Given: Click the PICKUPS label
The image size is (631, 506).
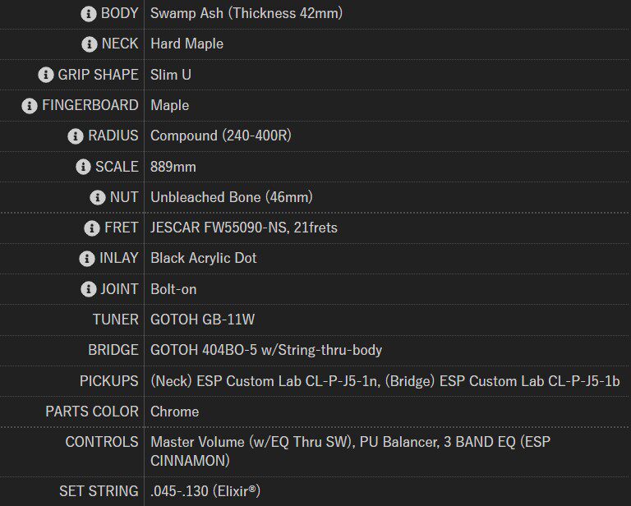Looking at the screenshot, I should tap(108, 381).
